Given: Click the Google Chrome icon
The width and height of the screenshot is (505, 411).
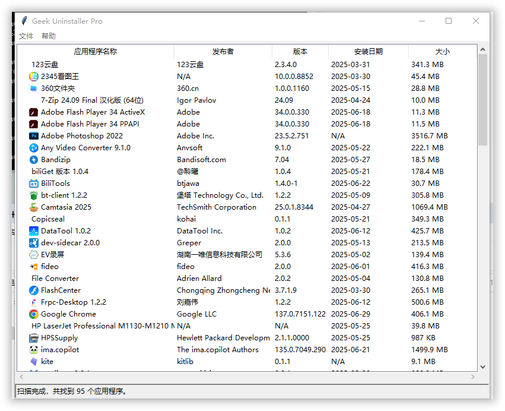Looking at the screenshot, I should pos(33,314).
